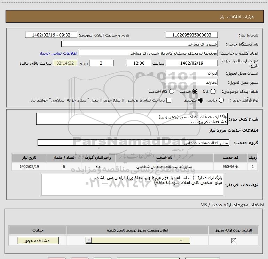Click the request creator name field

pyautogui.click(x=148, y=53)
